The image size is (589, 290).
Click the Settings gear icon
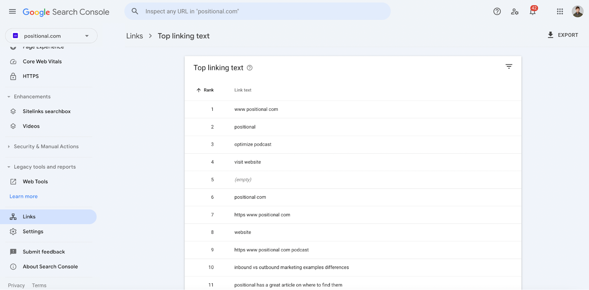tap(13, 231)
